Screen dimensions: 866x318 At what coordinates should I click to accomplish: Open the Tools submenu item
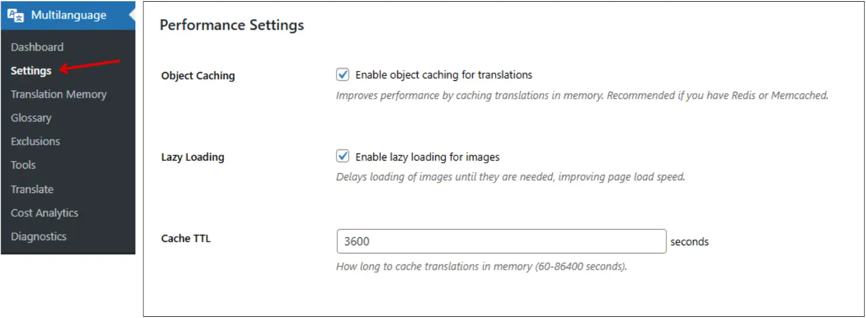(x=23, y=165)
